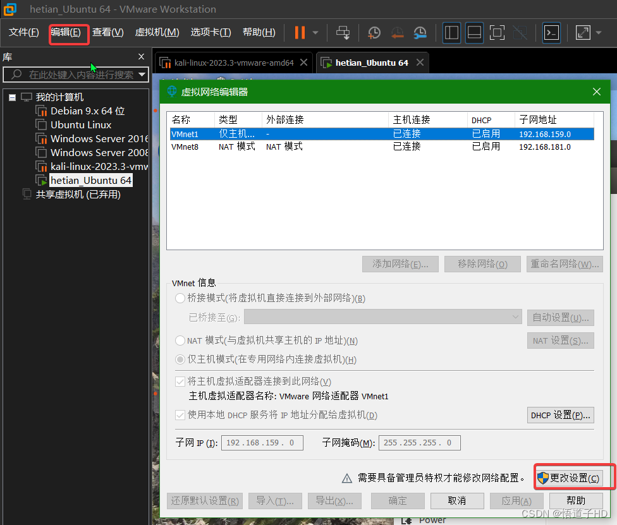Open the library search dropdown arrow
The width and height of the screenshot is (617, 525).
coord(142,75)
